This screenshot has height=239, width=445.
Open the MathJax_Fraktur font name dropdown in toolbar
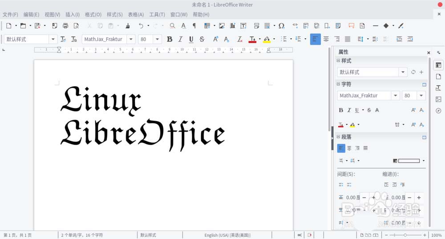pos(131,39)
